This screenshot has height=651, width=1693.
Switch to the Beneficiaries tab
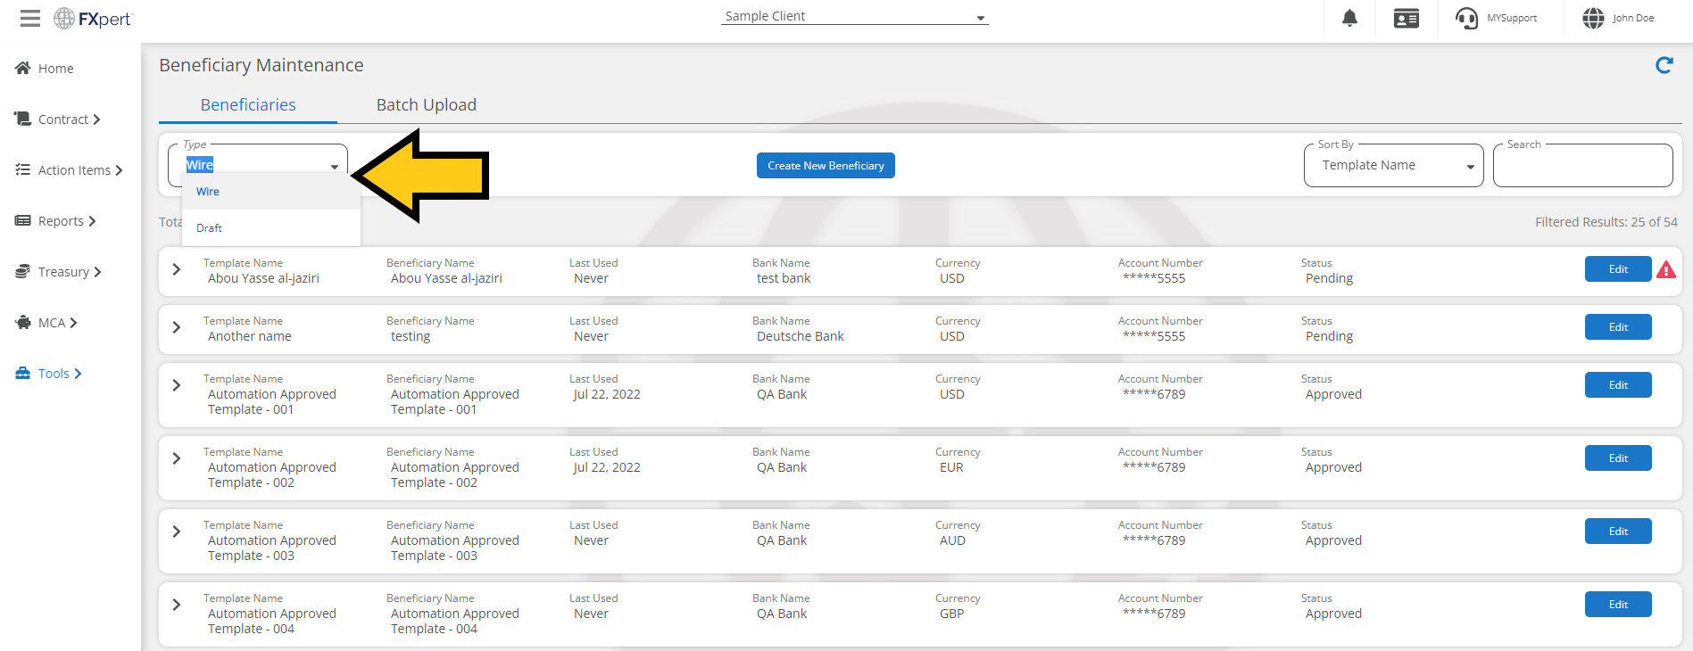[x=248, y=104]
